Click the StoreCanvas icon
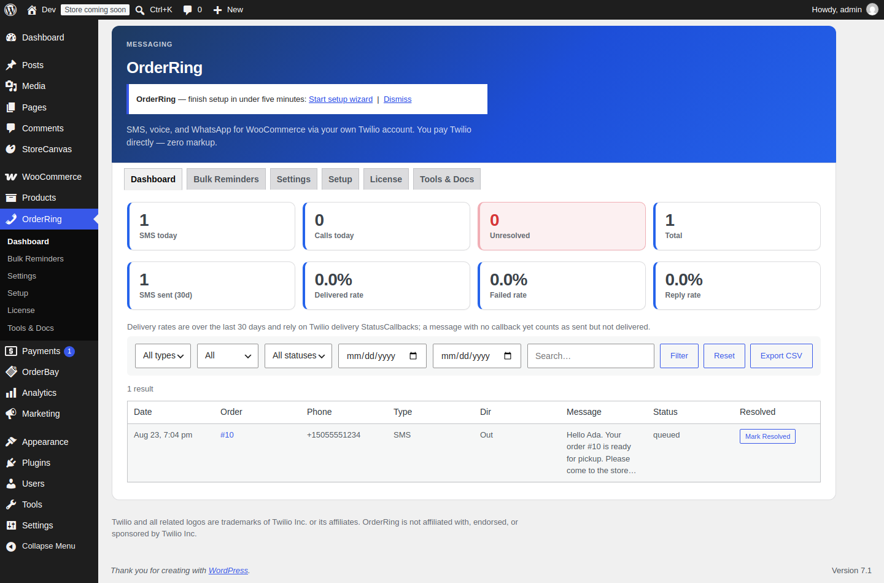 (x=11, y=149)
